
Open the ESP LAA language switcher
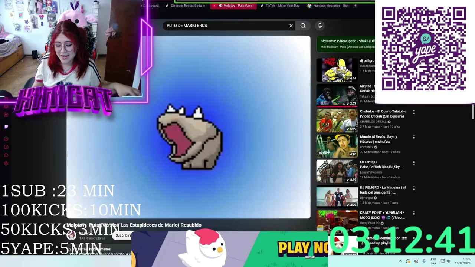pyautogui.click(x=433, y=261)
